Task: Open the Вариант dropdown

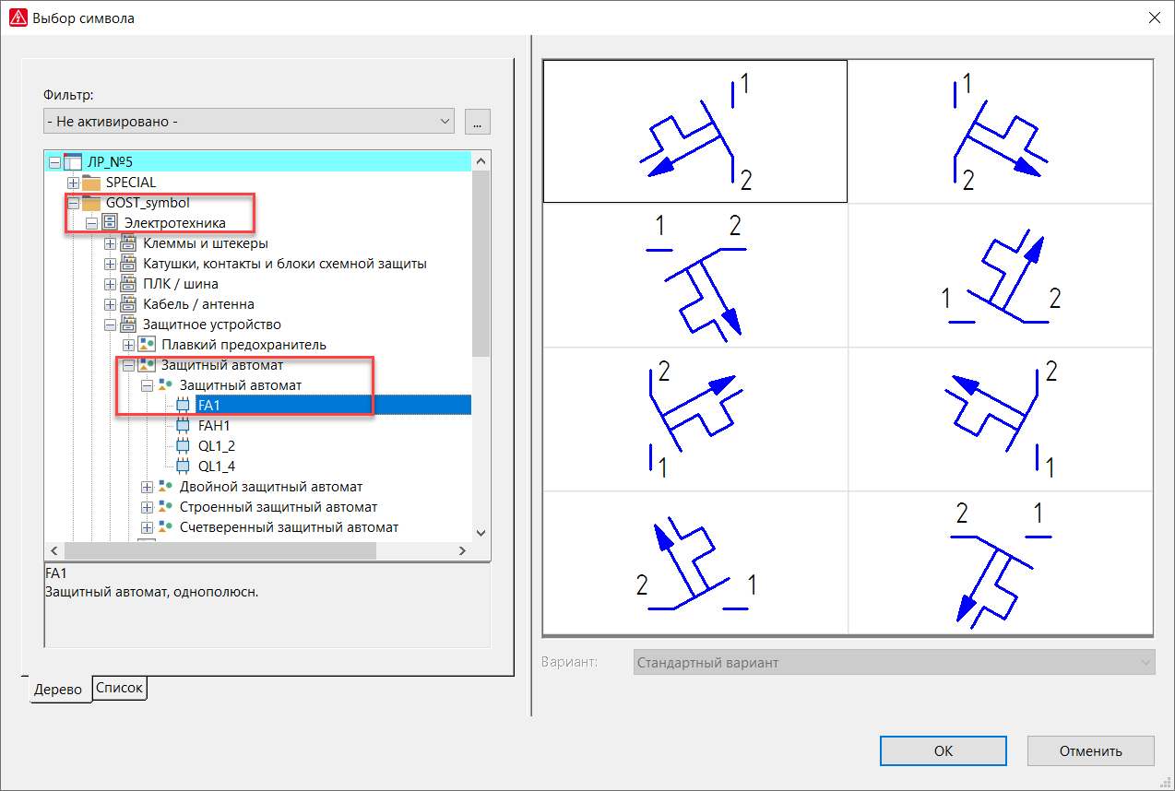Action: click(x=895, y=663)
